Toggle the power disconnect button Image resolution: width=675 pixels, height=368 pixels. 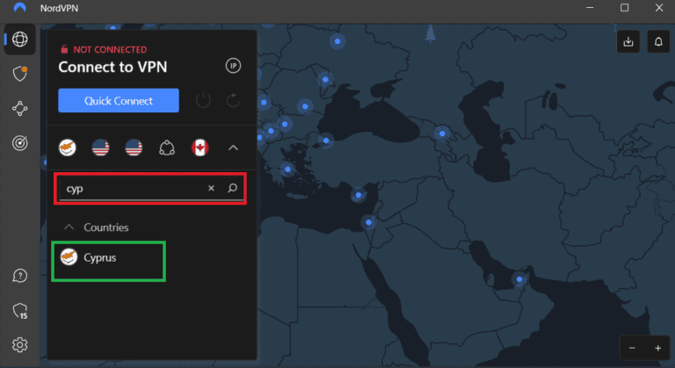pyautogui.click(x=203, y=101)
